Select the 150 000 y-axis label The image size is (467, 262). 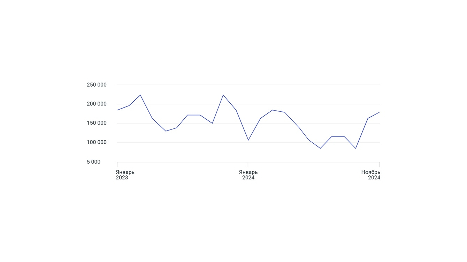pyautogui.click(x=97, y=123)
